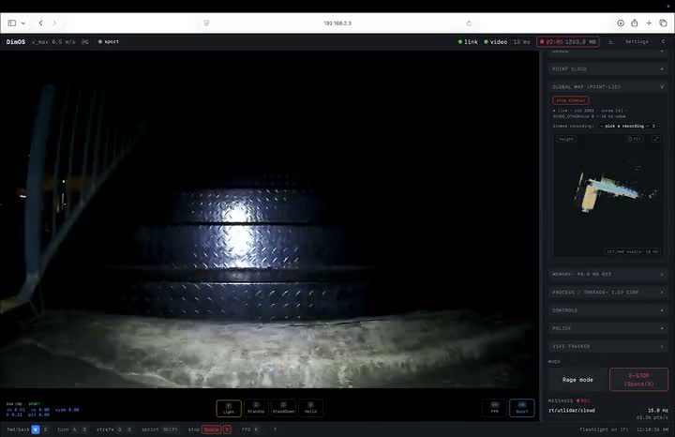The height and width of the screenshot is (437, 675).
Task: Click the Hello action button
Action: click(310, 408)
